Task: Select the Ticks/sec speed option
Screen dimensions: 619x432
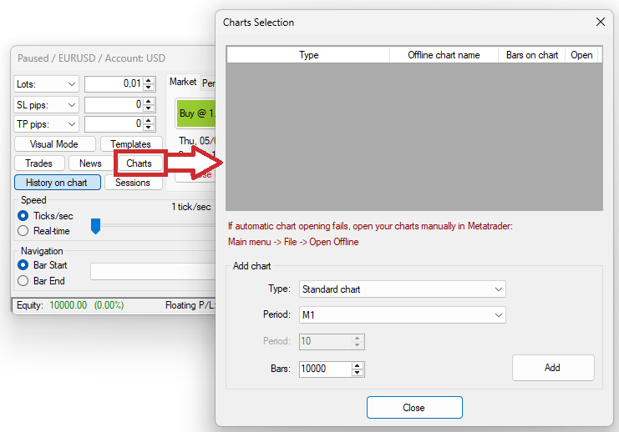Action: click(x=23, y=216)
